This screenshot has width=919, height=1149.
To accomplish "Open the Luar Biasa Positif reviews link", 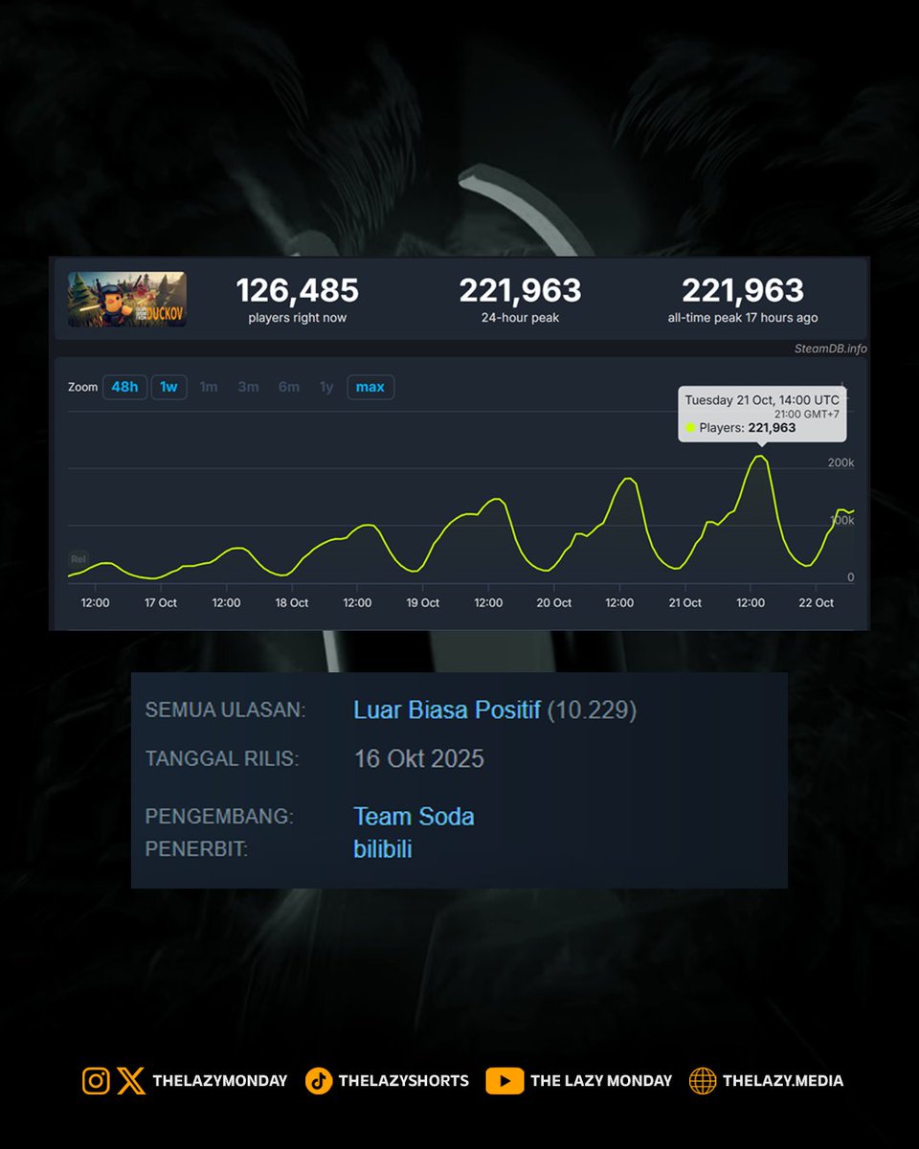I will pos(447,710).
